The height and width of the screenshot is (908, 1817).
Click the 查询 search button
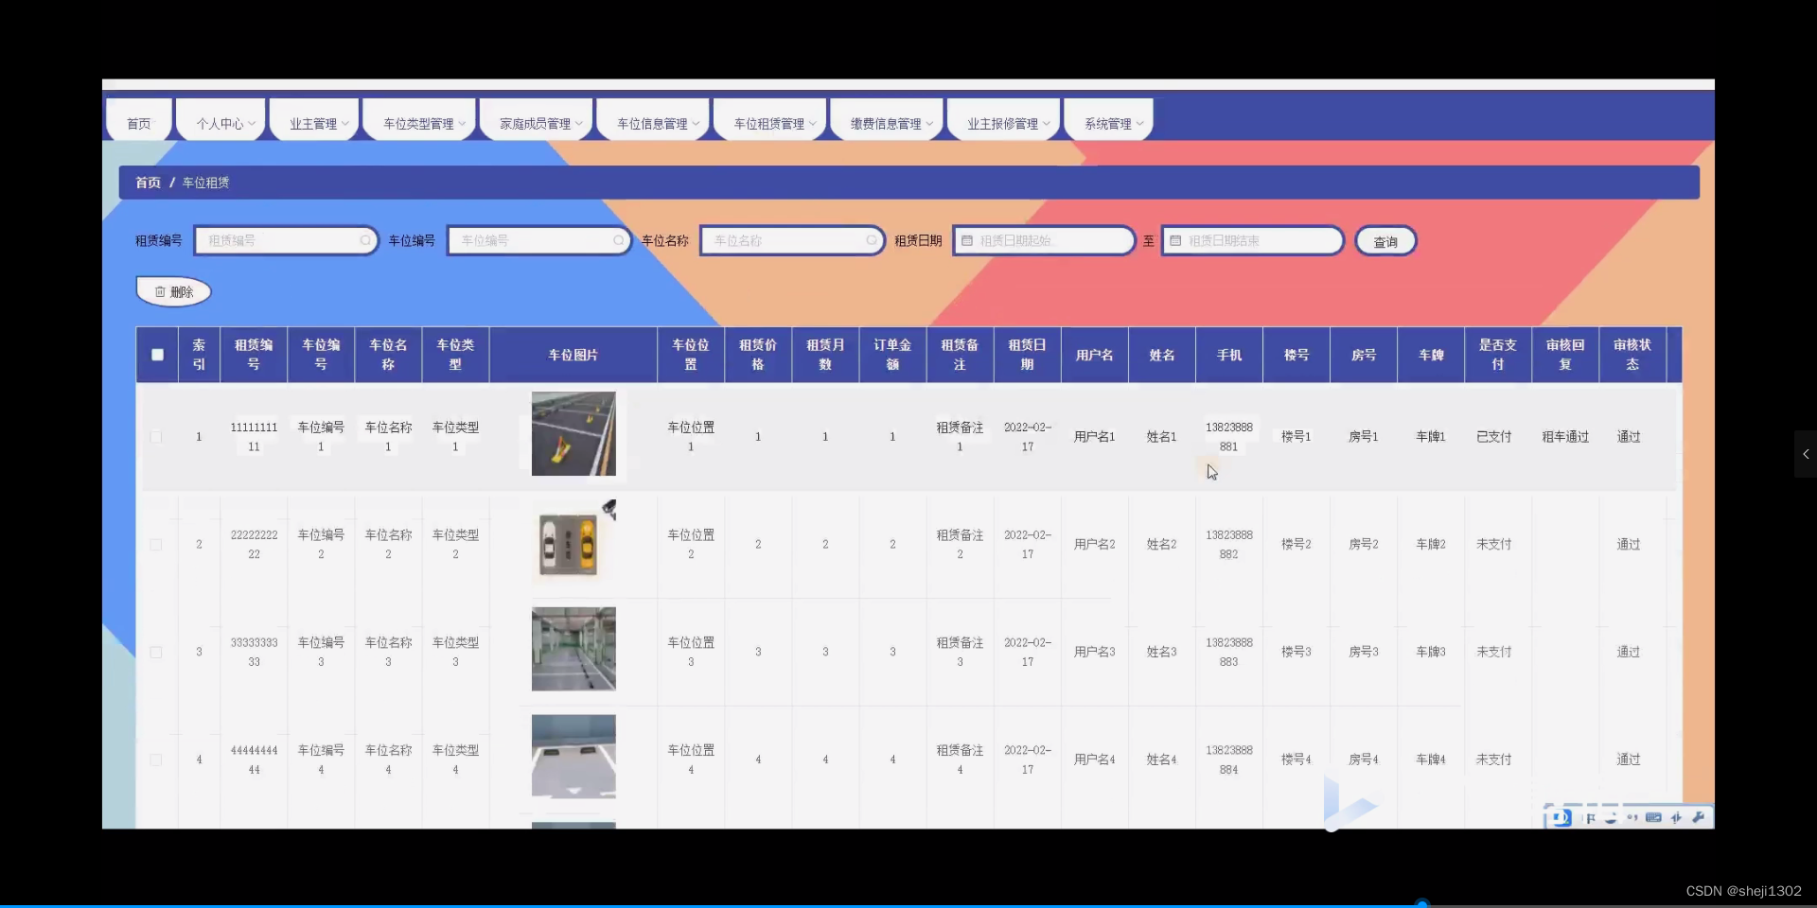tap(1385, 240)
